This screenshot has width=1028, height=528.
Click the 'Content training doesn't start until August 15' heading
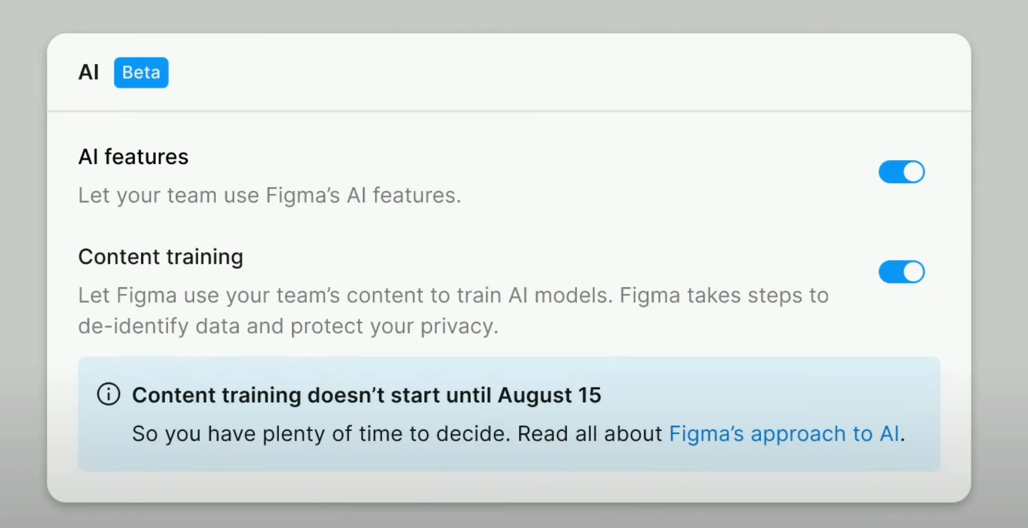pyautogui.click(x=366, y=395)
